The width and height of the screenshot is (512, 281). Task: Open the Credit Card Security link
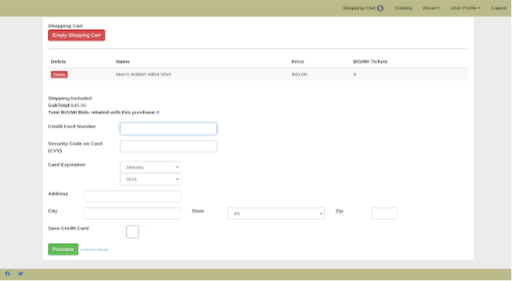(94, 250)
